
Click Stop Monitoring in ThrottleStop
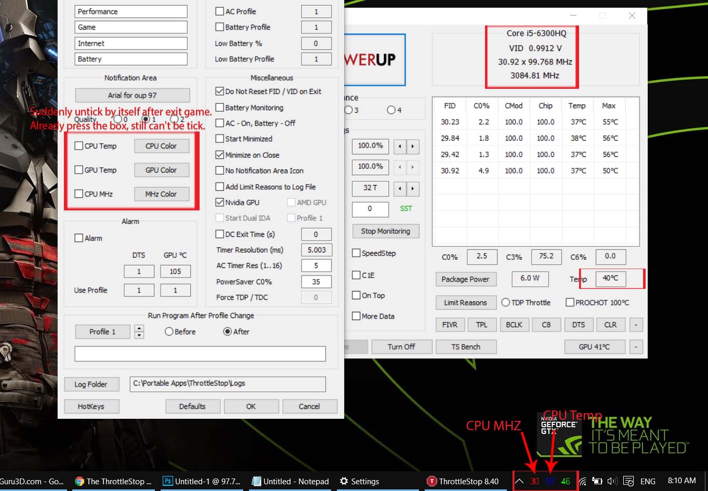[x=386, y=231]
